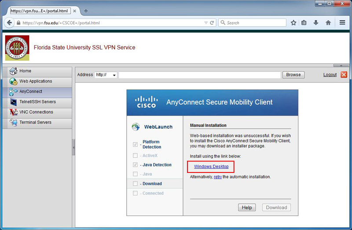
Task: Click the Web Applications globe icon
Action: point(13,81)
